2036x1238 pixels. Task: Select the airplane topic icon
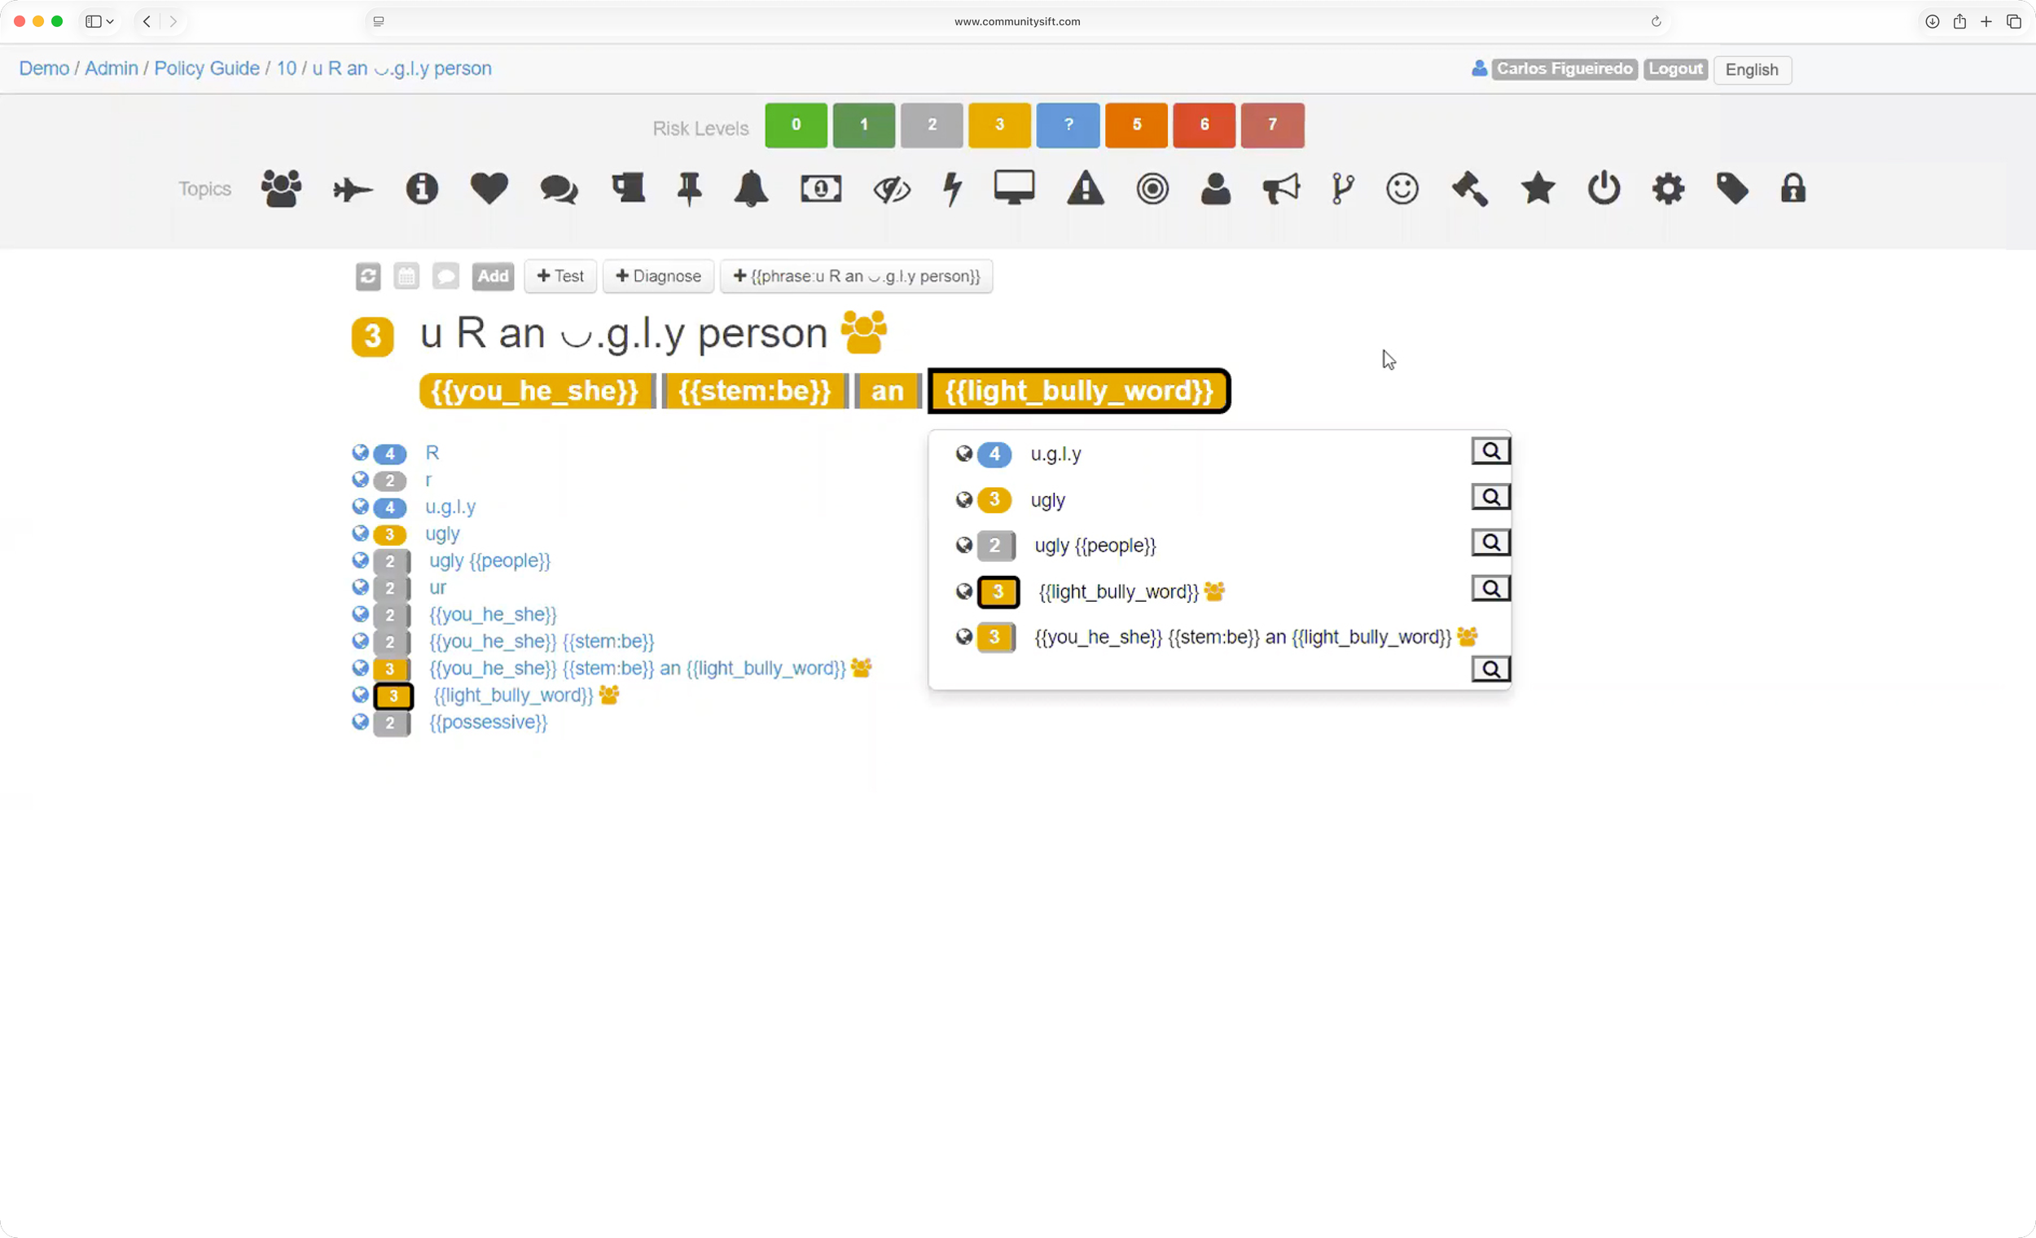click(353, 190)
